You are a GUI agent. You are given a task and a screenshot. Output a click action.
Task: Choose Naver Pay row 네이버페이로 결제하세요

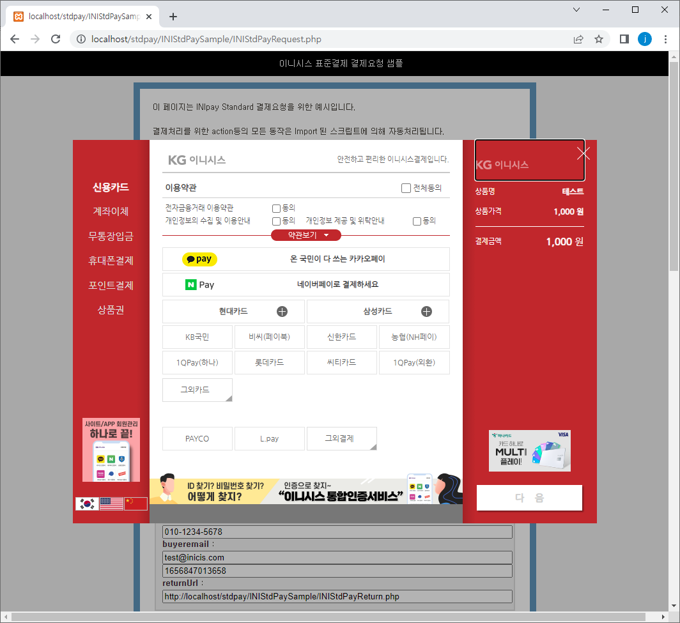[x=305, y=284]
